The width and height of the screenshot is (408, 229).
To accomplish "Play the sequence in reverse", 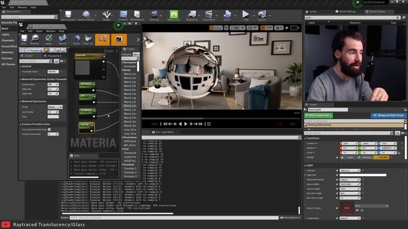I will coord(180,124).
